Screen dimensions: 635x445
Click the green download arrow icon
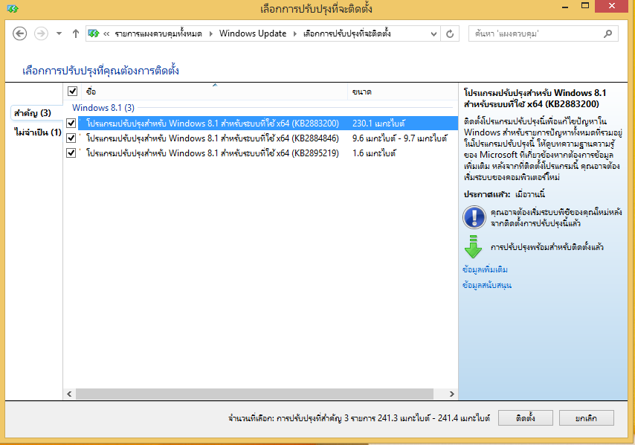click(x=473, y=247)
